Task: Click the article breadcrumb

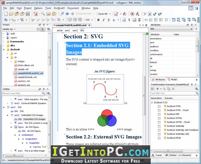Action: click(x=60, y=30)
